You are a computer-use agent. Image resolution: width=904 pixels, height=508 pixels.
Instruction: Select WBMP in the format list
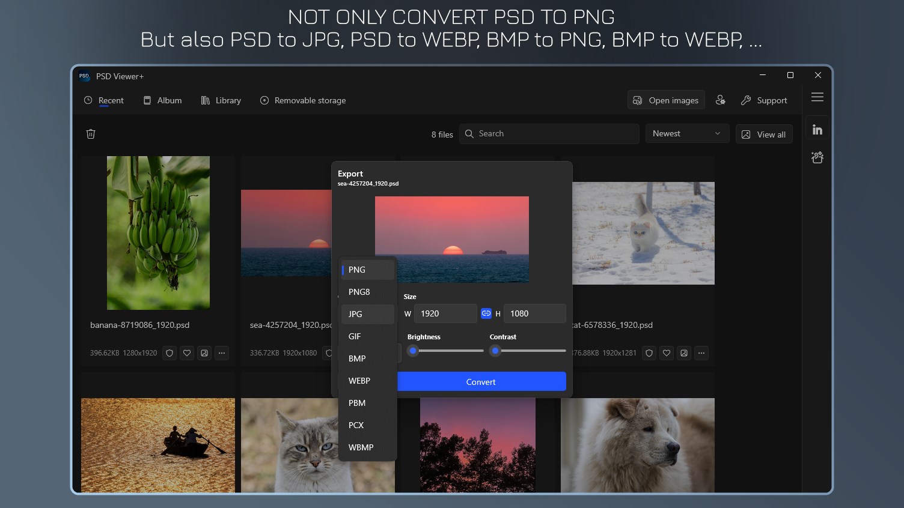[368, 447]
